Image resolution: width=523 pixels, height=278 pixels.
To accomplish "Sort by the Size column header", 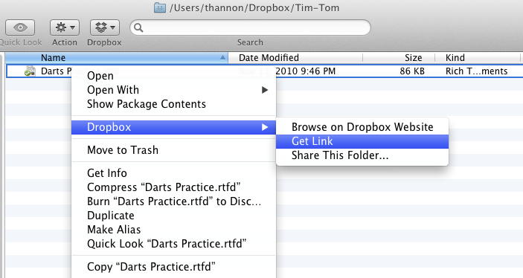I will point(399,58).
